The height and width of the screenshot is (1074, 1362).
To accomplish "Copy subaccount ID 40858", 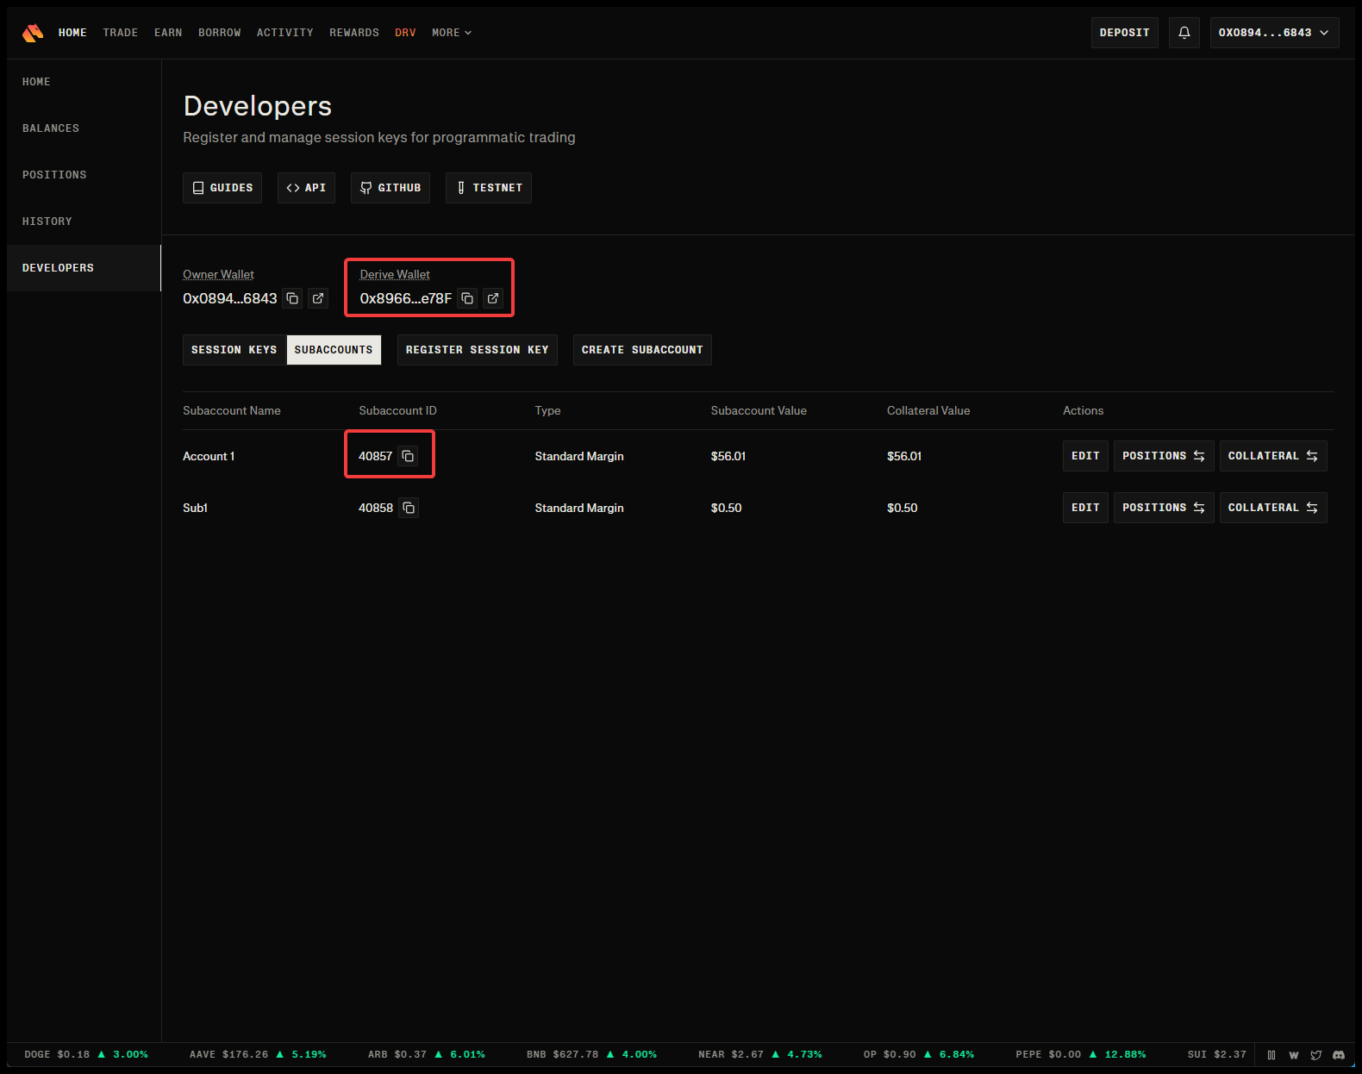I will pos(409,508).
